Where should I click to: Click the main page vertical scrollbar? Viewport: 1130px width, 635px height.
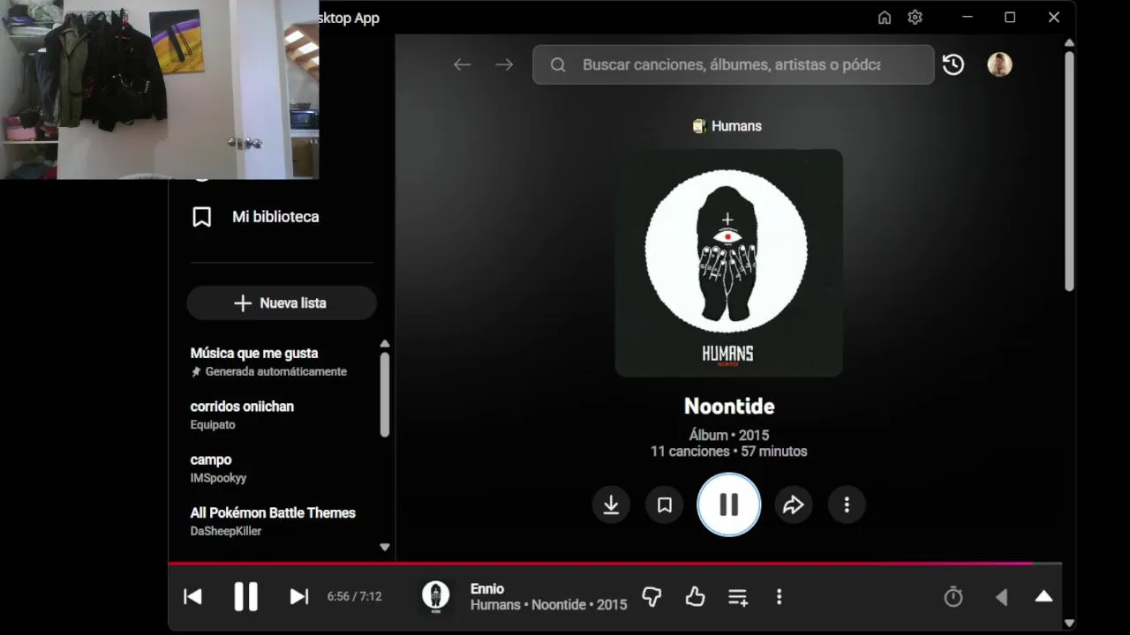point(1069,170)
